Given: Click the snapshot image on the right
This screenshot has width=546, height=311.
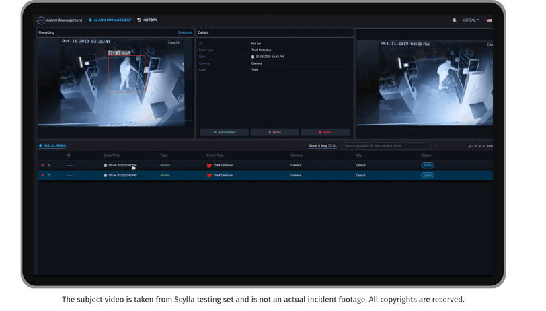Looking at the screenshot, I should pyautogui.click(x=424, y=83).
